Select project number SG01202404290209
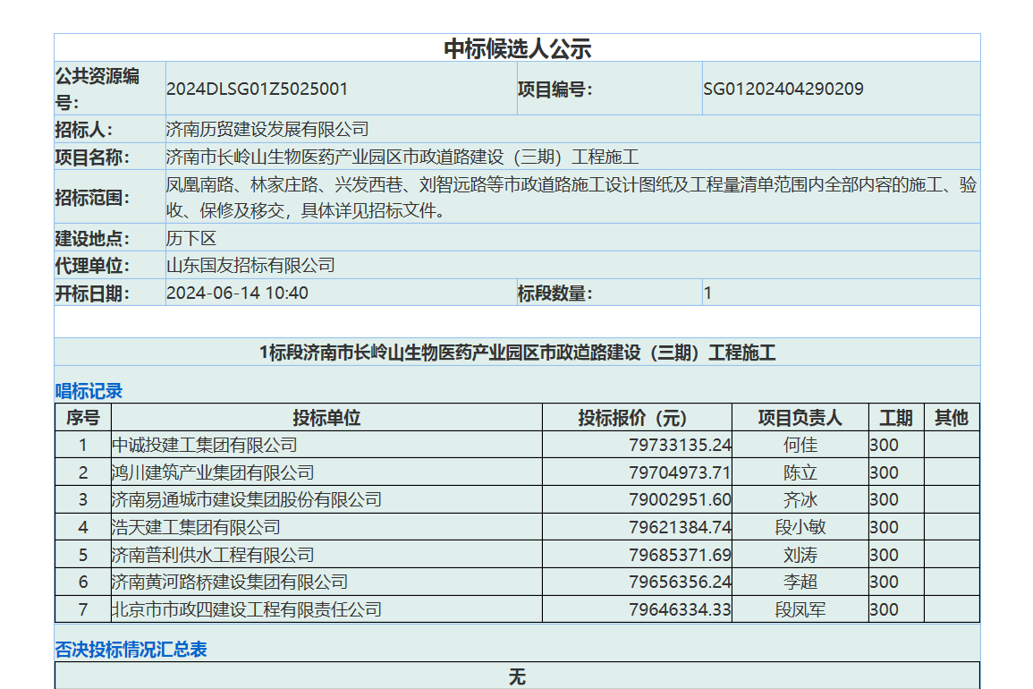This screenshot has height=689, width=1033. (783, 89)
